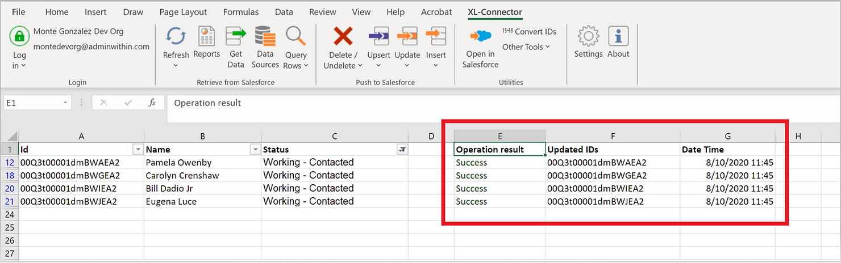
Task: Expand the Refresh dropdown arrow
Action: click(176, 66)
